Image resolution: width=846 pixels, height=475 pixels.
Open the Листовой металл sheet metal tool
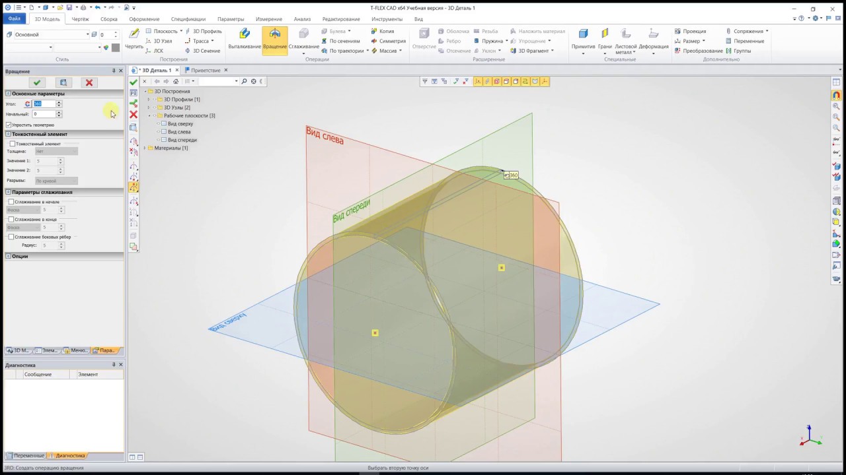tap(625, 41)
